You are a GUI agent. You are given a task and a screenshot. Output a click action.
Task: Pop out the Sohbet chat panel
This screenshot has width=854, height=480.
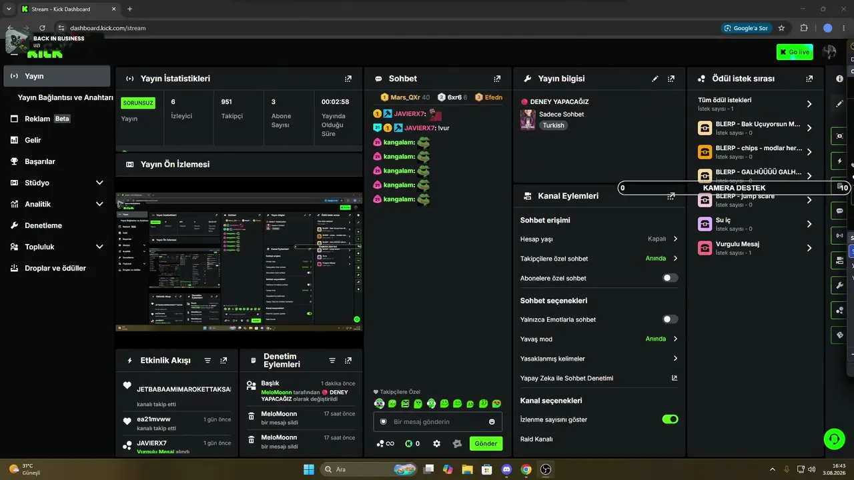click(496, 79)
